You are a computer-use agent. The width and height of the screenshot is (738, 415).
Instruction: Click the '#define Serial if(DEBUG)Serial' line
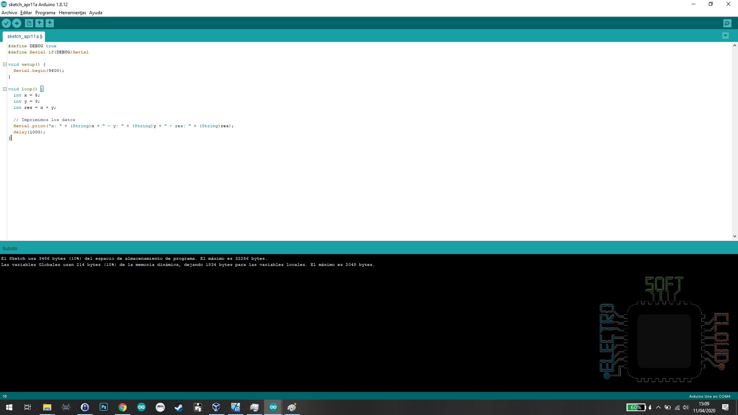[48, 52]
